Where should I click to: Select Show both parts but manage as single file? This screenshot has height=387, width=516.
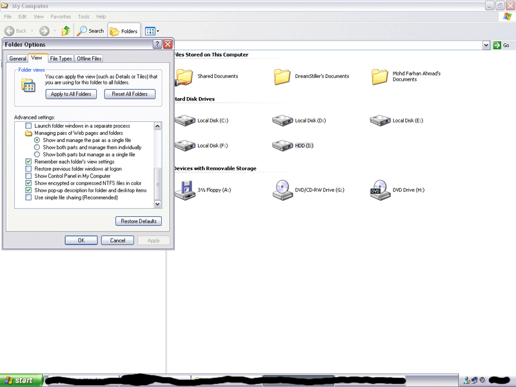(37, 155)
